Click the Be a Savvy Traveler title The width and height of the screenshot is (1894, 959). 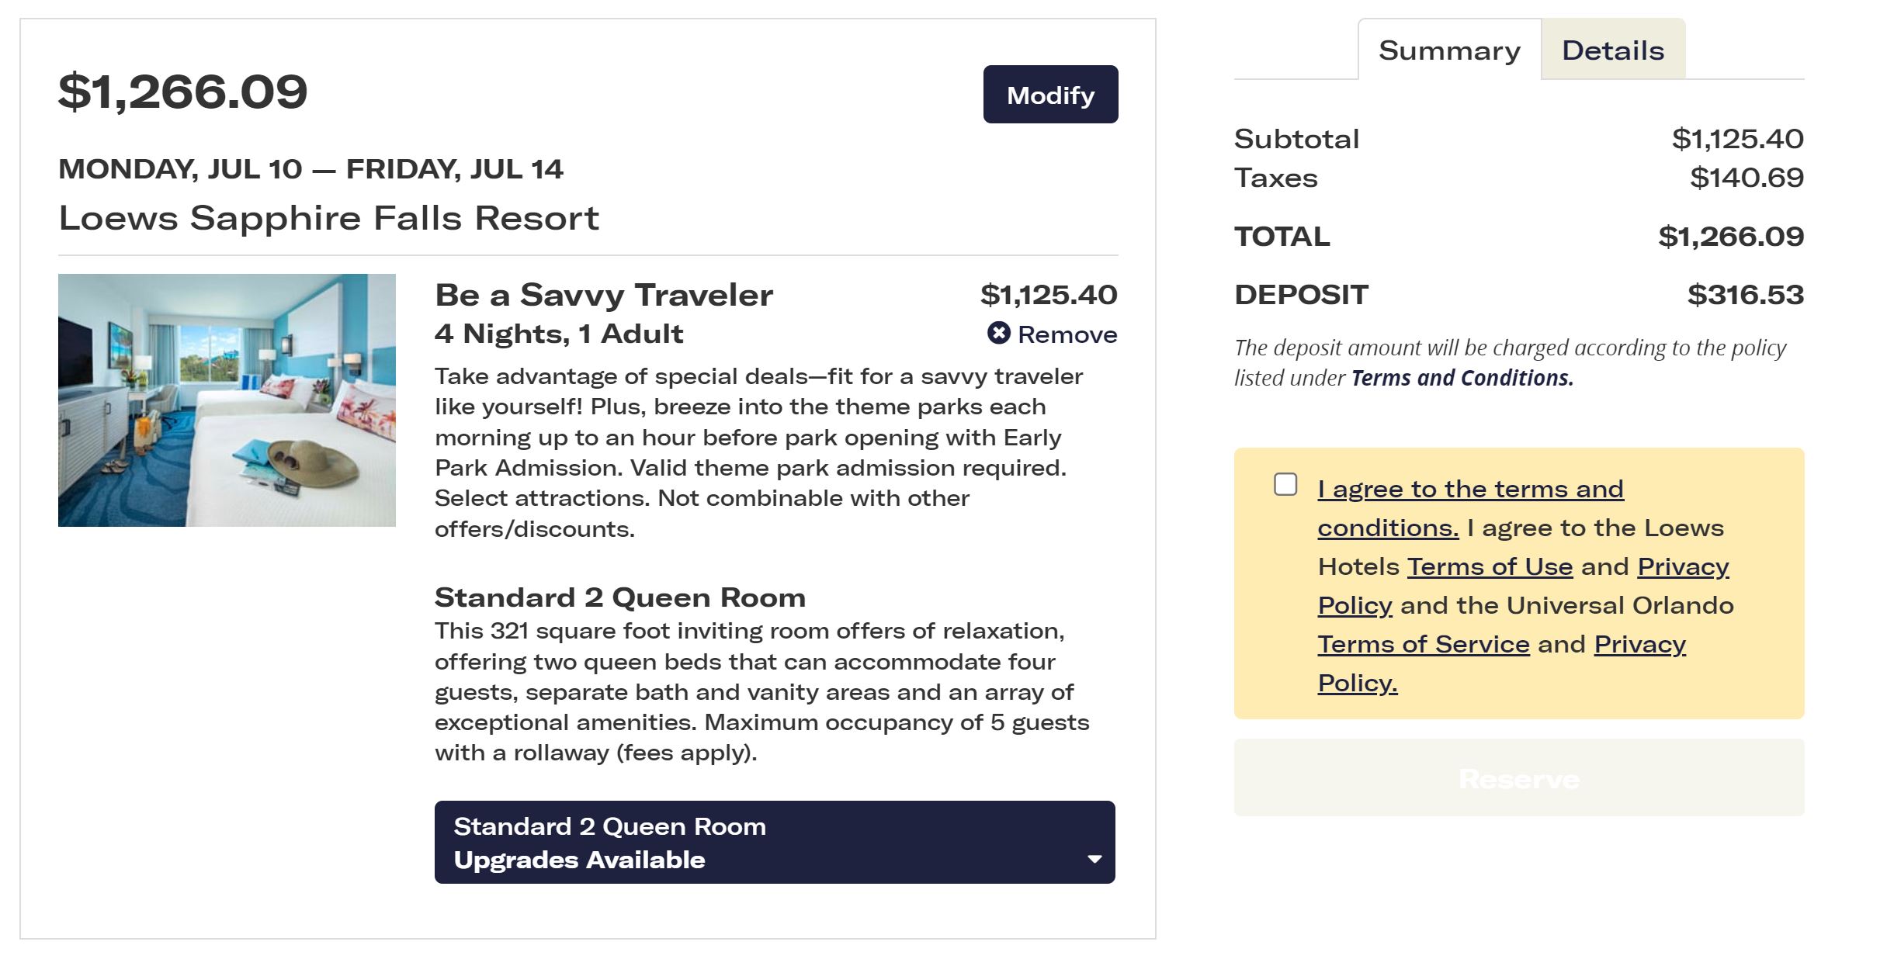pyautogui.click(x=604, y=295)
